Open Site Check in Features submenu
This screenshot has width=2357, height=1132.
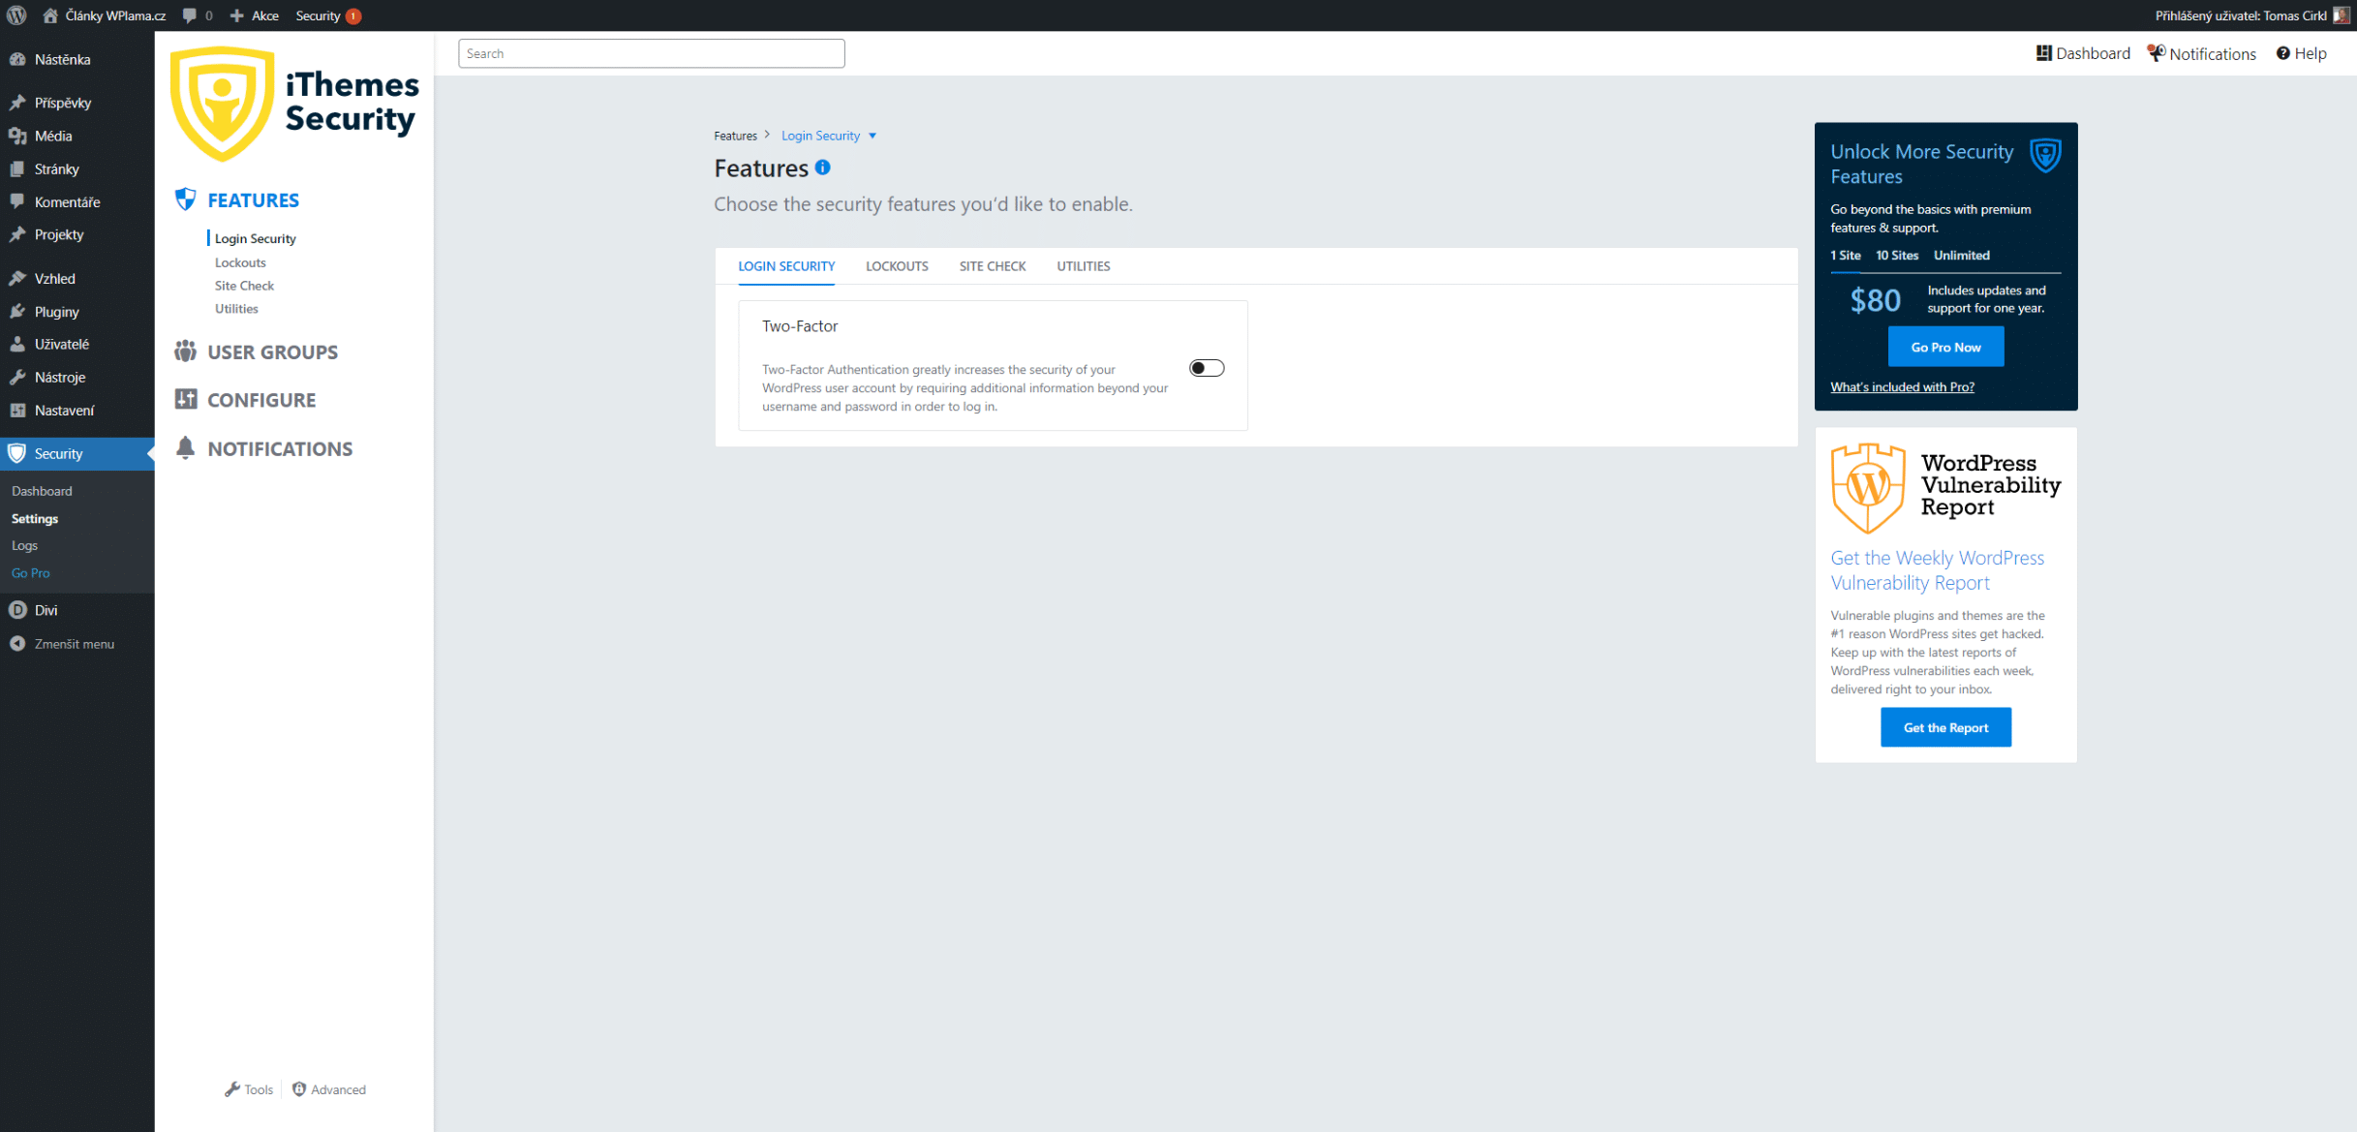244,286
